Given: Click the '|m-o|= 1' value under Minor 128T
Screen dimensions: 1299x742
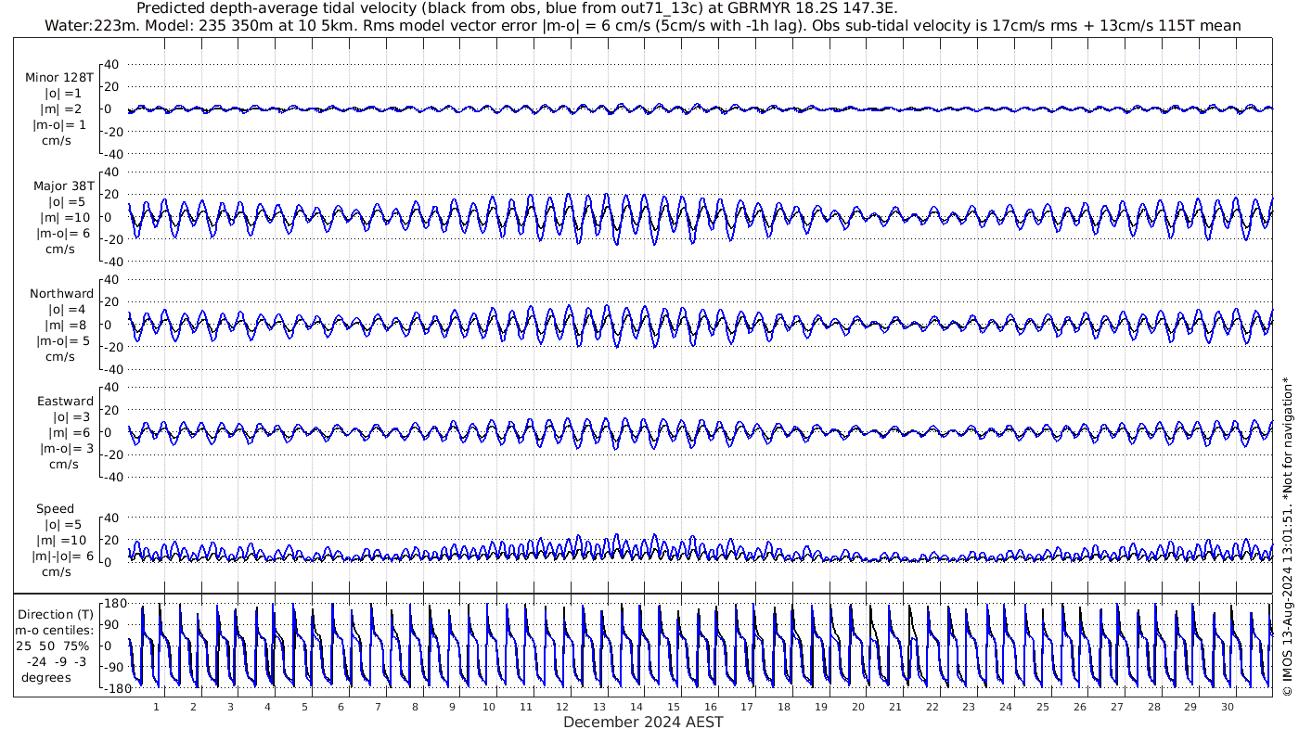Looking at the screenshot, I should pos(60,125).
